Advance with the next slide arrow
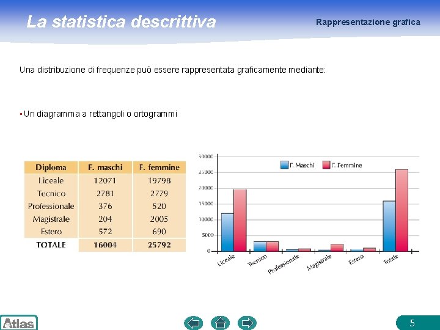The width and height of the screenshot is (440, 330). 248,323
